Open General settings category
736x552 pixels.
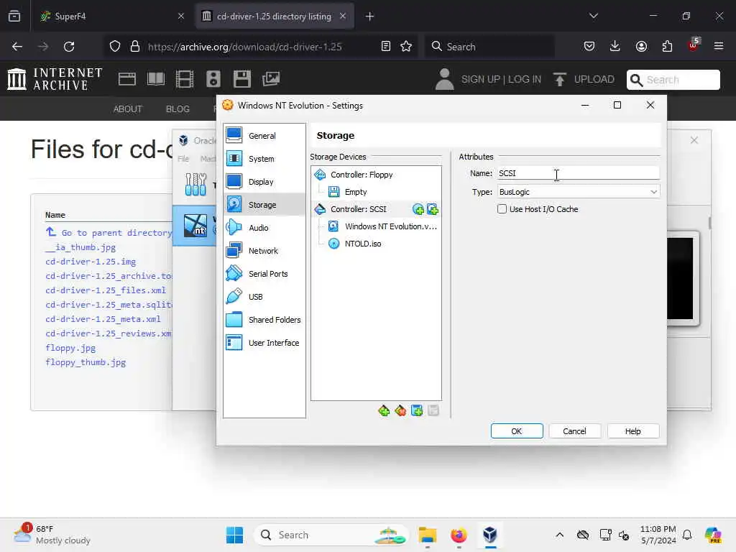pos(264,136)
